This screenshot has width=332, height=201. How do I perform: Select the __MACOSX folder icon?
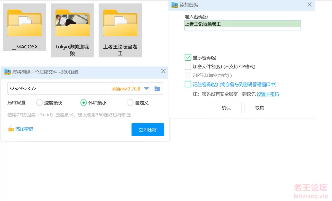(x=24, y=23)
